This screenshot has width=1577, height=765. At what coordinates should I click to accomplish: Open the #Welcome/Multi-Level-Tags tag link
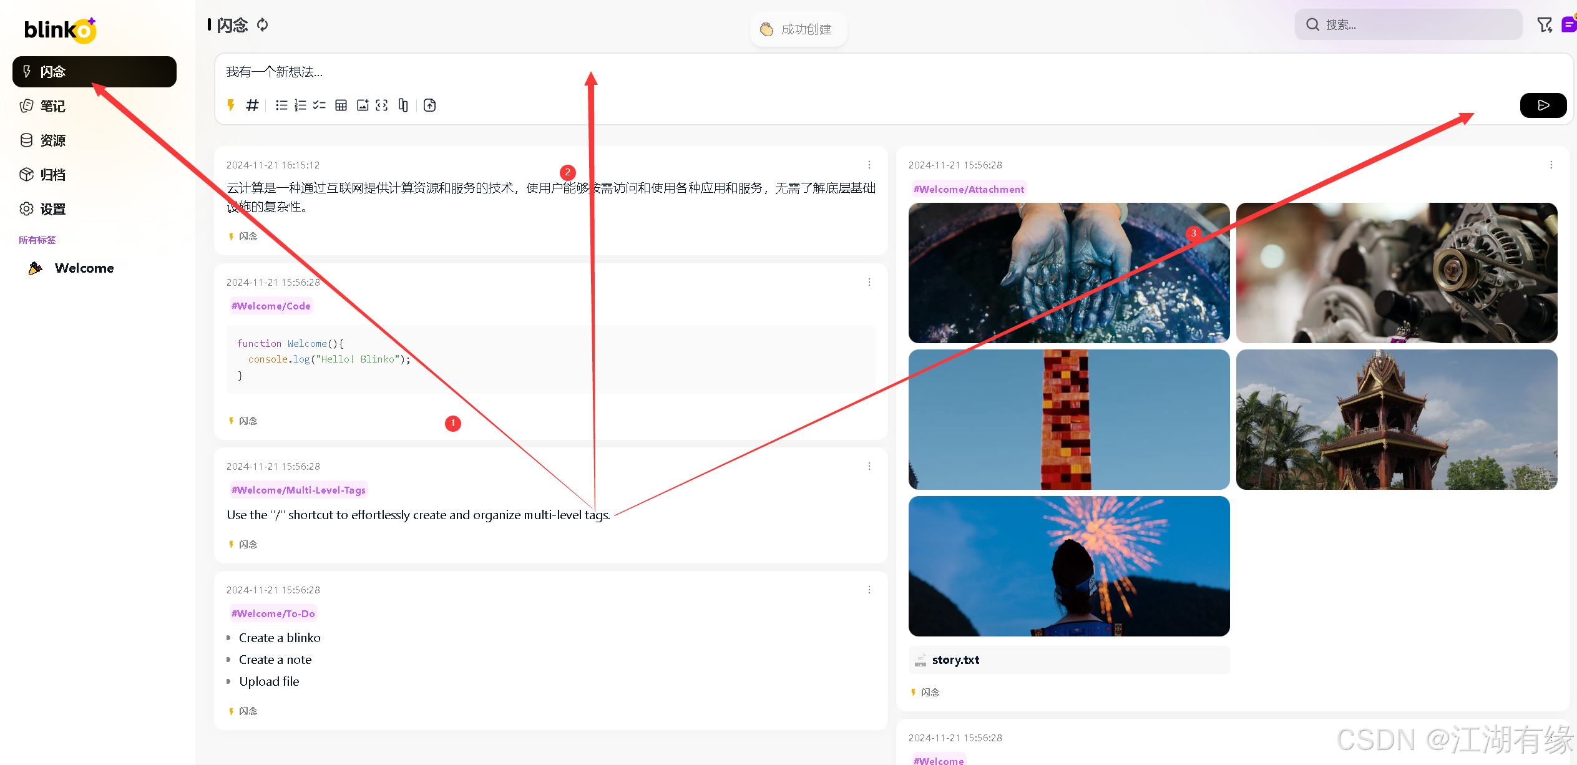(x=298, y=490)
